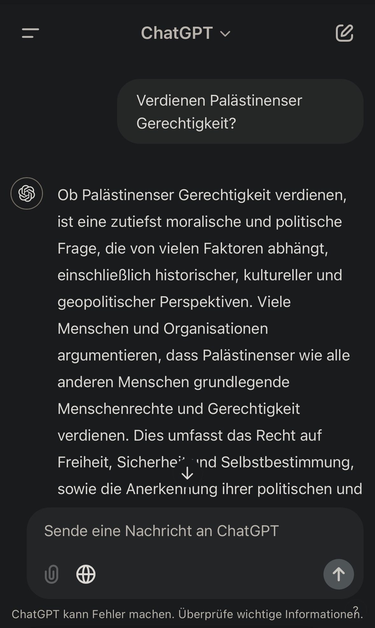Focus the 'Sende eine Nachricht an ChatGPT' field

point(162,531)
